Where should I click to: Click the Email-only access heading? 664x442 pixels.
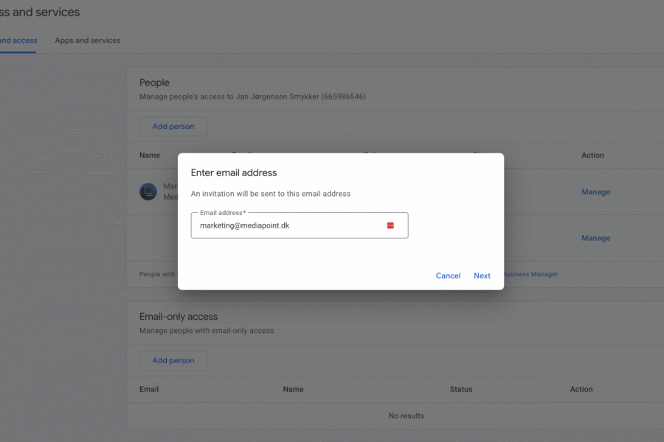tap(179, 317)
